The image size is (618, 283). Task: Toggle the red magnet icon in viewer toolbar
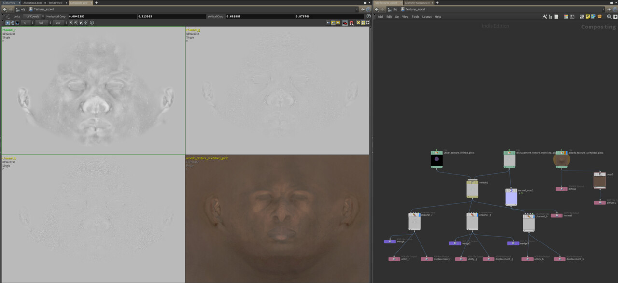(351, 23)
